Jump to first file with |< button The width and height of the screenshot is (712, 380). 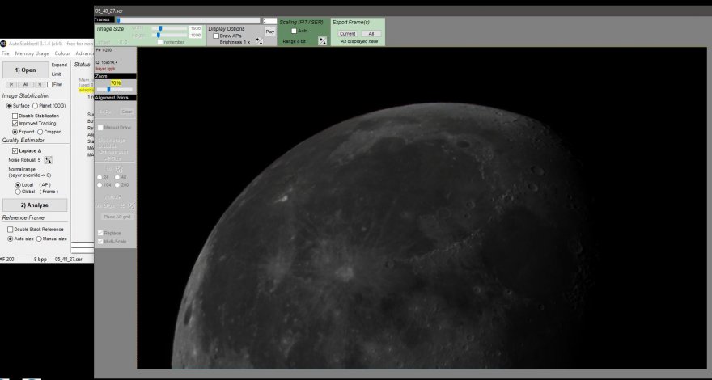pos(11,84)
